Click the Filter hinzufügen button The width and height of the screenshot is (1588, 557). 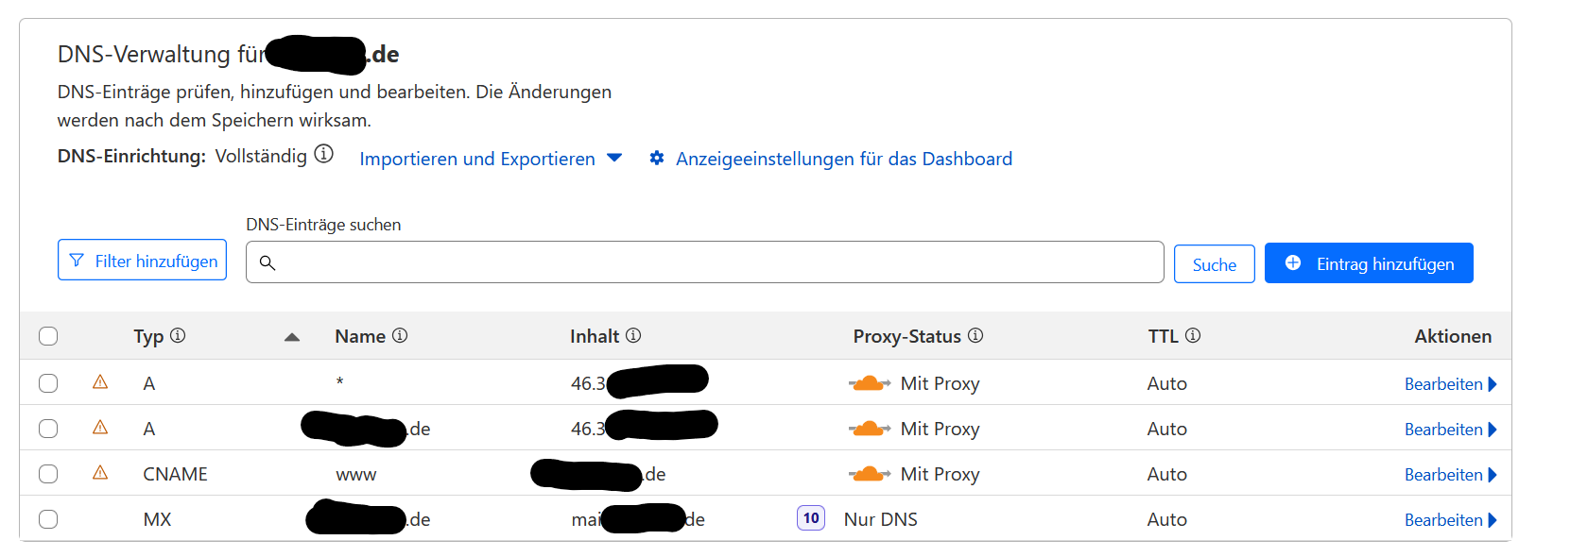tap(142, 262)
